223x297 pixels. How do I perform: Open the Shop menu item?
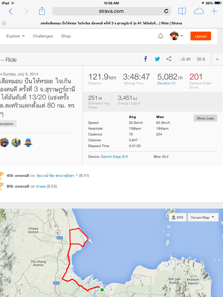[66, 36]
